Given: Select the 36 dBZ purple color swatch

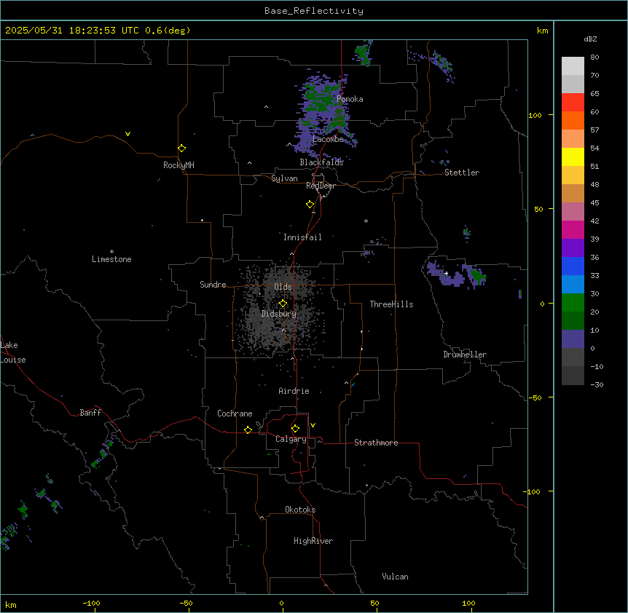Looking at the screenshot, I should point(573,248).
